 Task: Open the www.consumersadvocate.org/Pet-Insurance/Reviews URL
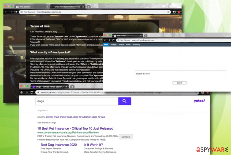click(x=68, y=133)
